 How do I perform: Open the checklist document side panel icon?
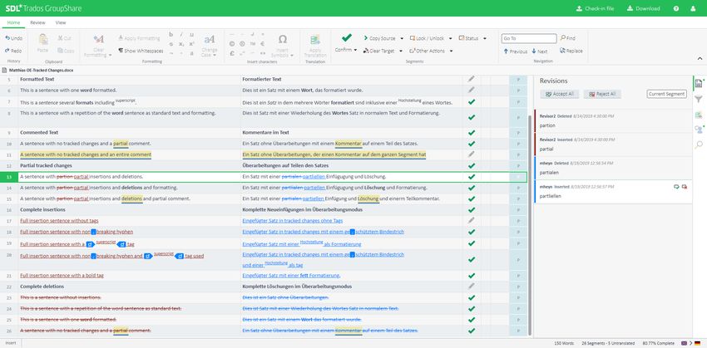(699, 115)
